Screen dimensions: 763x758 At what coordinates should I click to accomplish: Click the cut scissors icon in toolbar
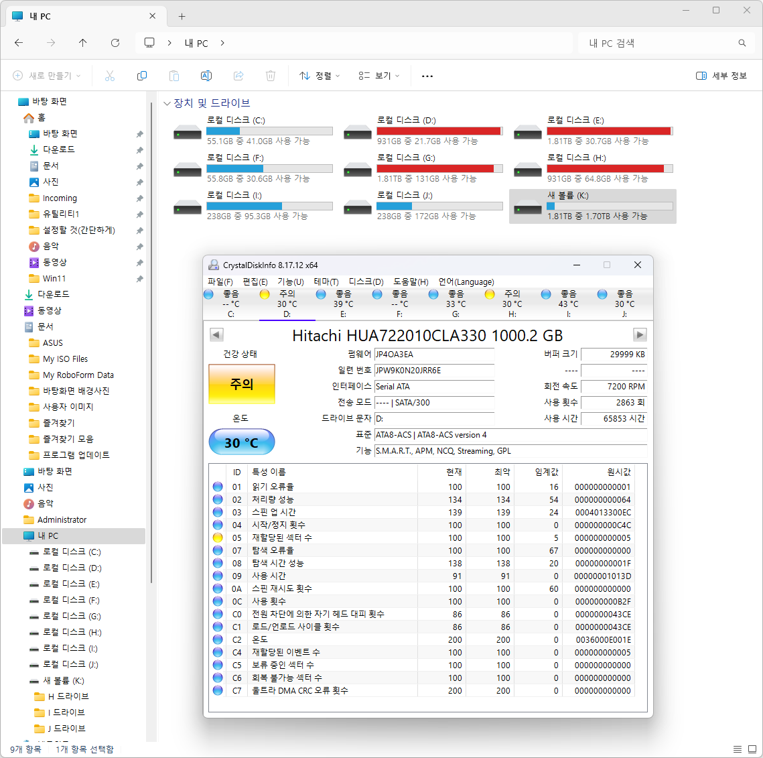click(x=109, y=76)
